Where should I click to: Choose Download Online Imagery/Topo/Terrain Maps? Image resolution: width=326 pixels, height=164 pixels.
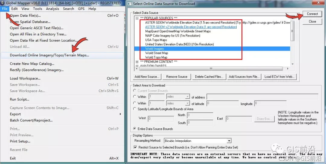pyautogui.click(x=62, y=55)
